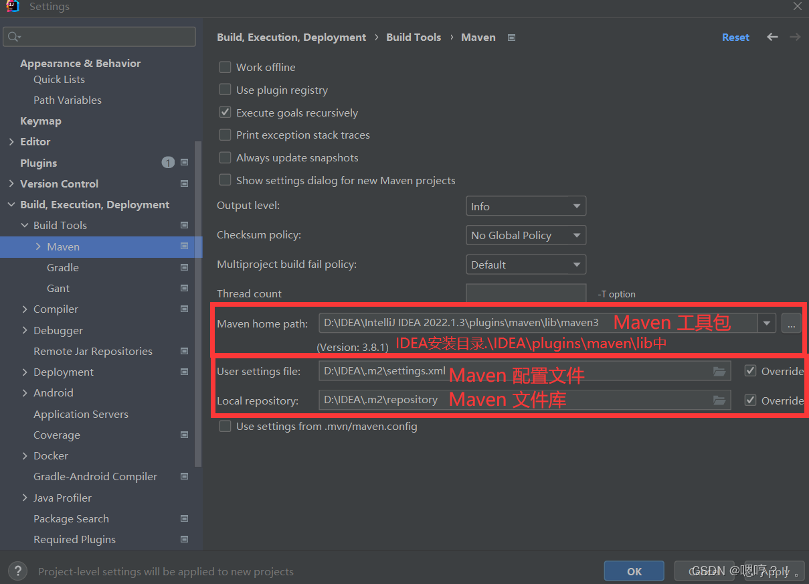Image resolution: width=809 pixels, height=584 pixels.
Task: Click the Reset link
Action: tap(735, 38)
